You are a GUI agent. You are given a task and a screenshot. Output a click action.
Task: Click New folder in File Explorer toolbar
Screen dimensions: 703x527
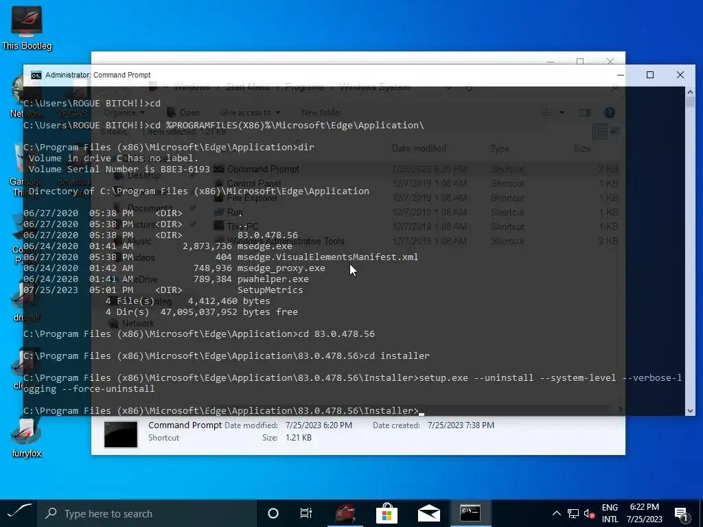(321, 113)
